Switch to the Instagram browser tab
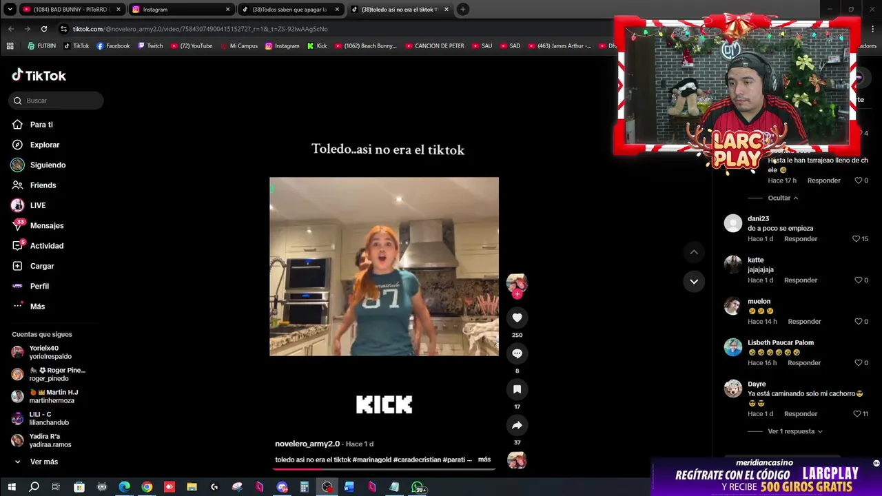The height and width of the screenshot is (496, 882). pyautogui.click(x=181, y=10)
